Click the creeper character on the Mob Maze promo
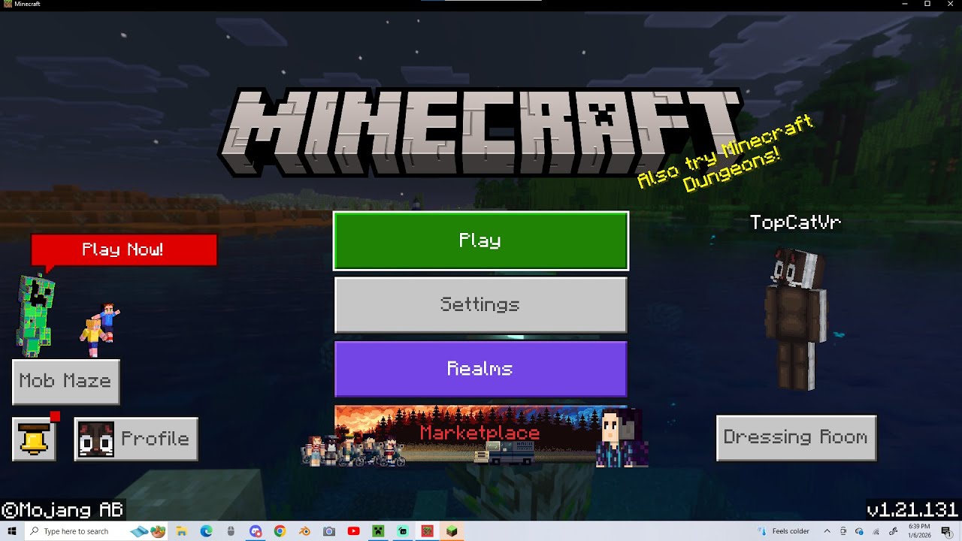The image size is (962, 541). [35, 316]
